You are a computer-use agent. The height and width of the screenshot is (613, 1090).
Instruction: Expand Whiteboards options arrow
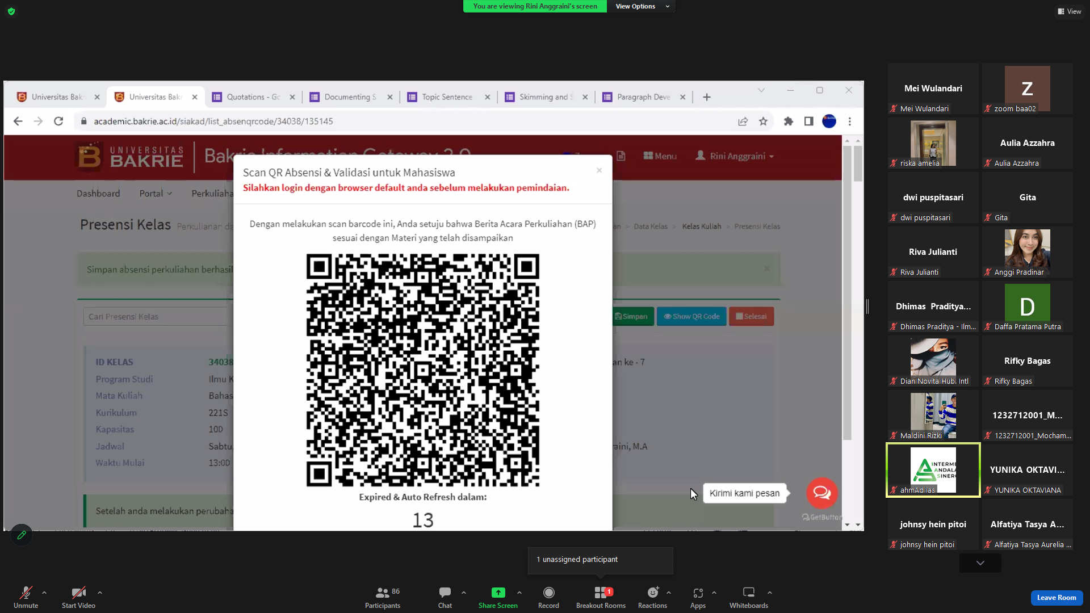tap(770, 593)
